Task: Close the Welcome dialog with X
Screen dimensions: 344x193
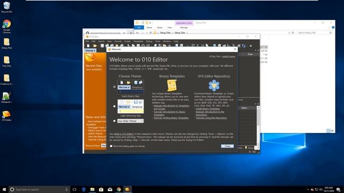Action: pos(235,49)
